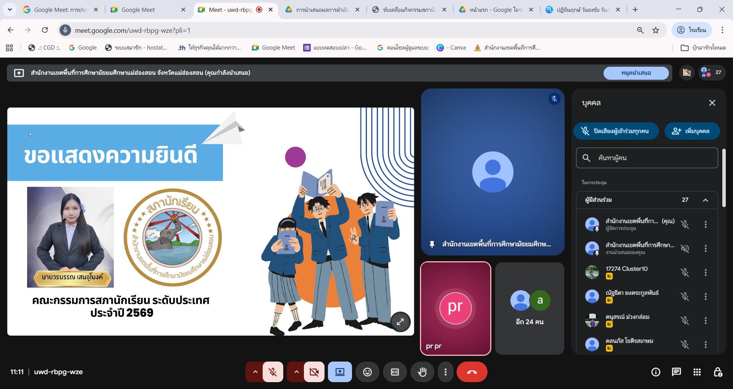Open video settings arrow beside camera

coord(296,372)
